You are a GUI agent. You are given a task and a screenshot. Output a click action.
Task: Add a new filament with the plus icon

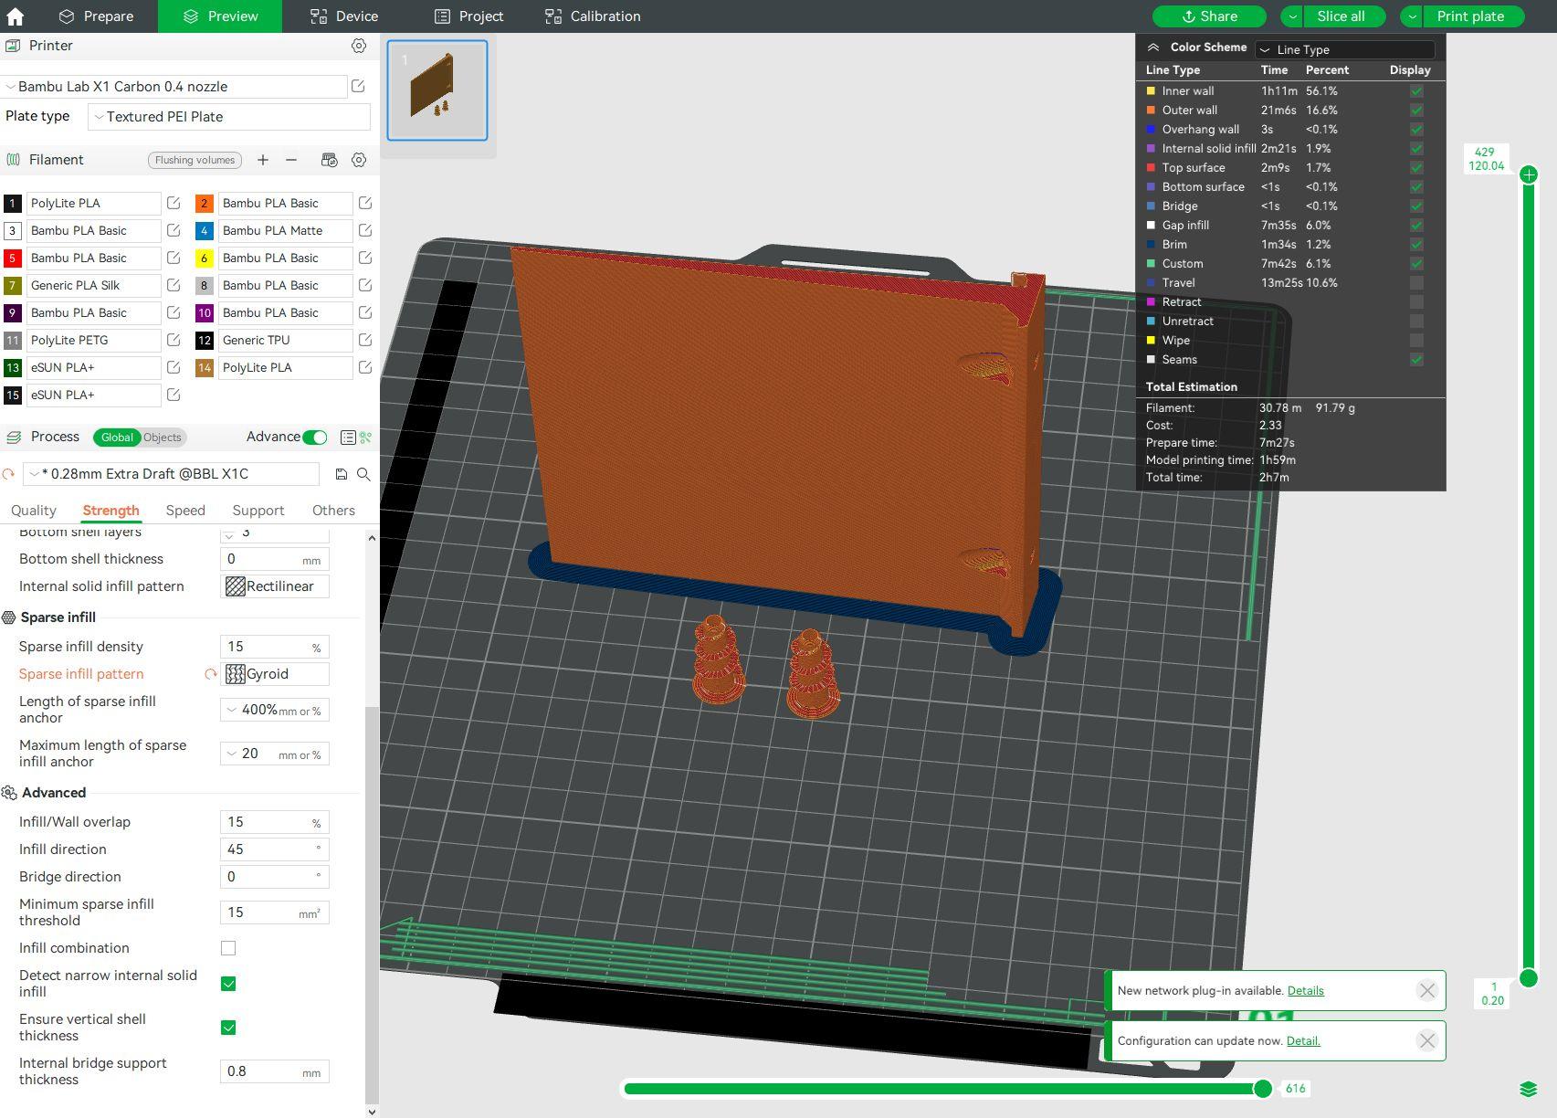263,160
